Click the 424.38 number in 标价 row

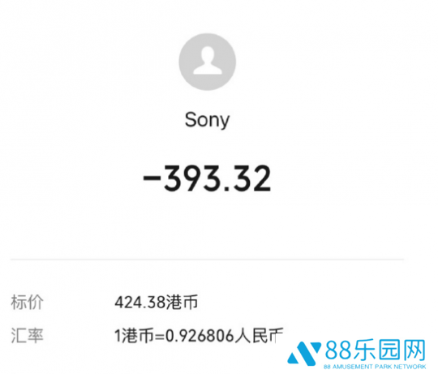(x=140, y=303)
